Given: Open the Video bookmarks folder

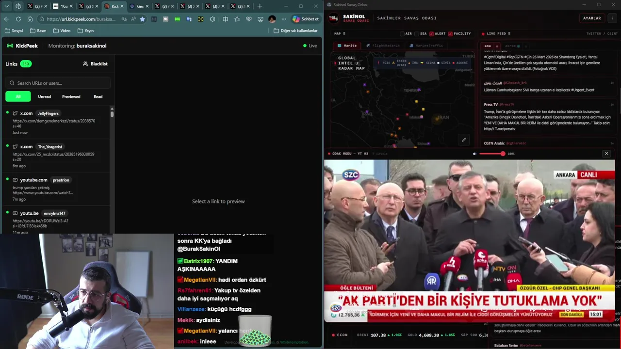Looking at the screenshot, I should click(62, 31).
